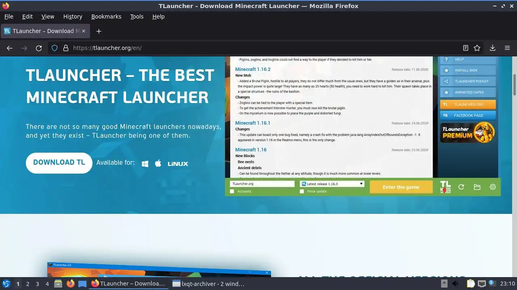Screen dimensions: 517x290
Task: Click the TLauncher Firefox taskbar entry
Action: 128,284
